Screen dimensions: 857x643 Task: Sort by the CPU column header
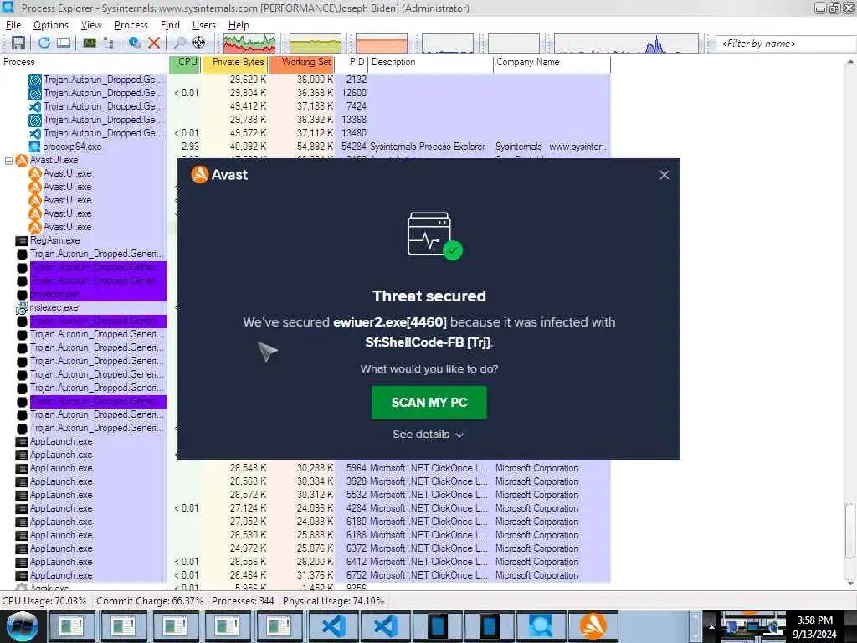(x=185, y=62)
